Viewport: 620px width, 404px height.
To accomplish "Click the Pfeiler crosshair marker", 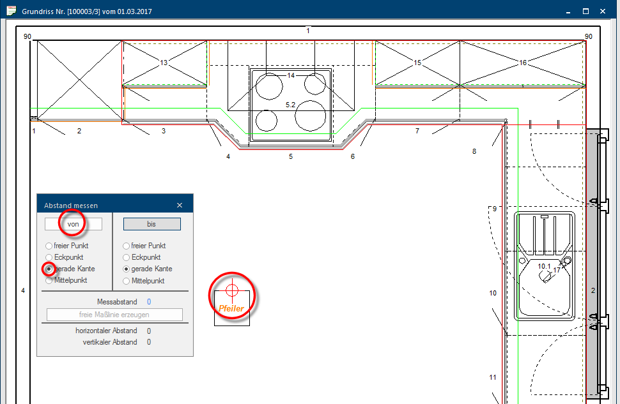I will click(232, 291).
